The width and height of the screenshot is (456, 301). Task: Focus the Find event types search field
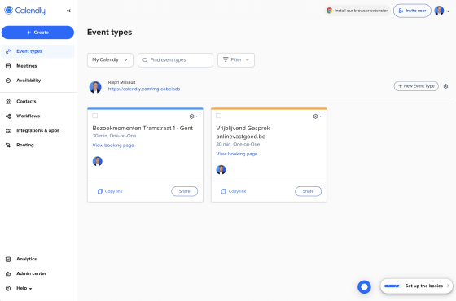[x=175, y=60]
